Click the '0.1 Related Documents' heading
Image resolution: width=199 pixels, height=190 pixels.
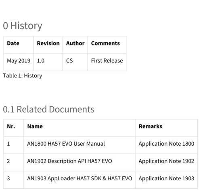(48, 109)
